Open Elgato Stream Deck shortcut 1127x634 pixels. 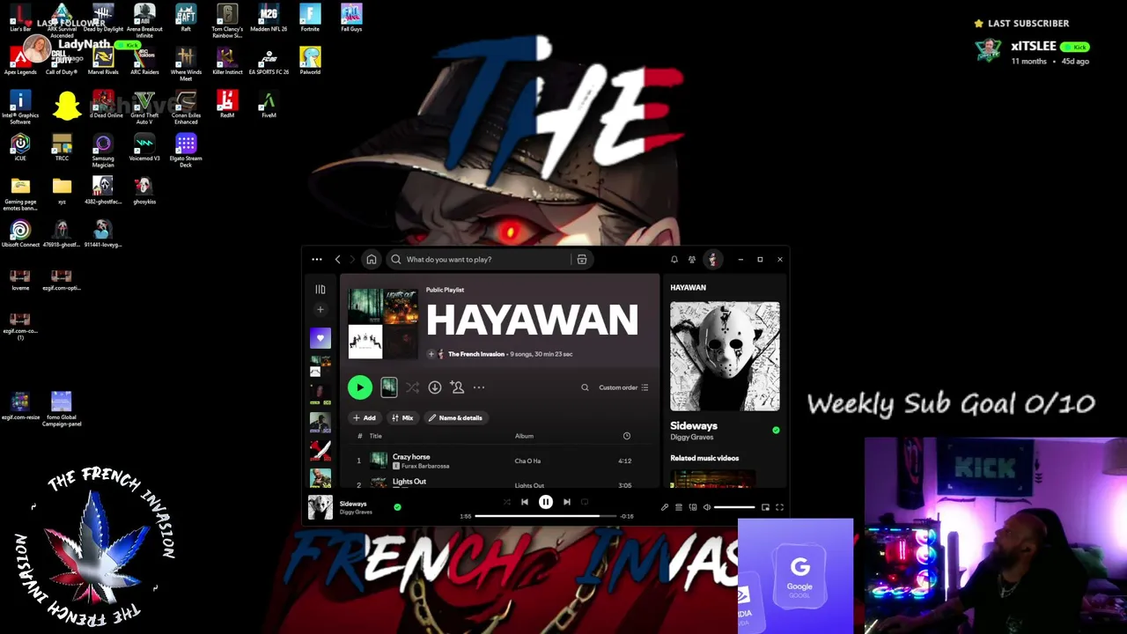point(186,150)
